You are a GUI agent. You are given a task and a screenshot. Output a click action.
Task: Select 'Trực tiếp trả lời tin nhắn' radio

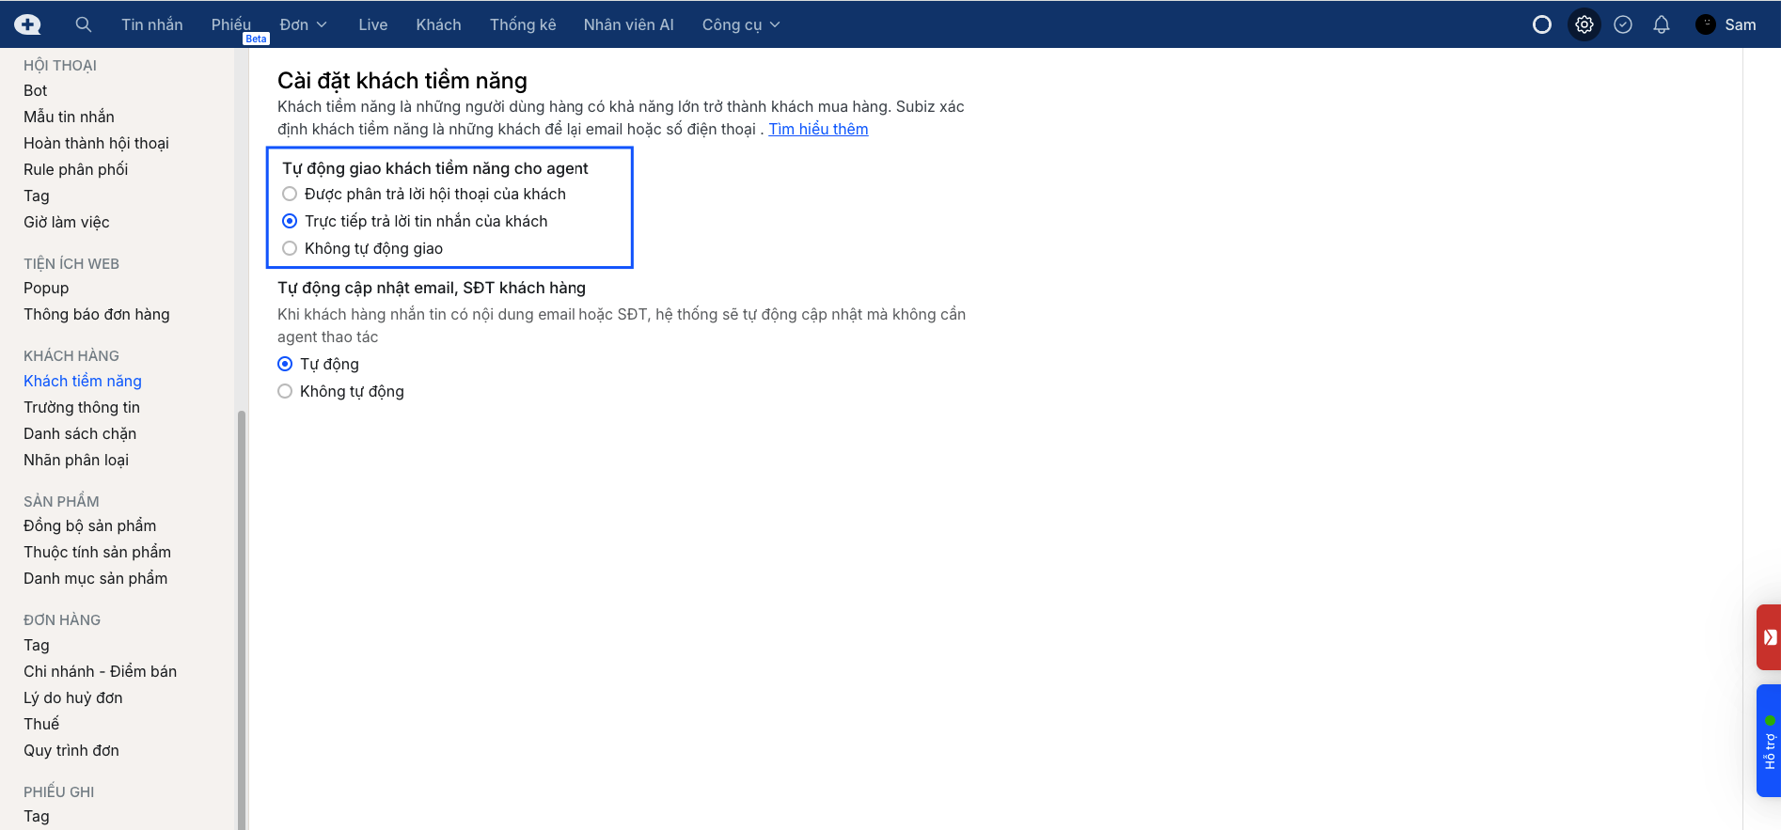[290, 221]
